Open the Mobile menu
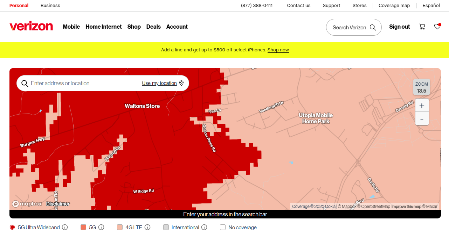Screen dimensions: 449x238 [71, 27]
